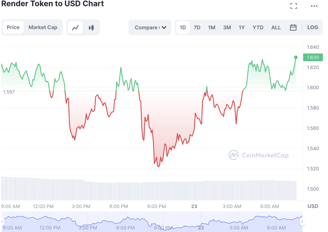Select the 7D time range
This screenshot has width=328, height=232.
pyautogui.click(x=197, y=27)
